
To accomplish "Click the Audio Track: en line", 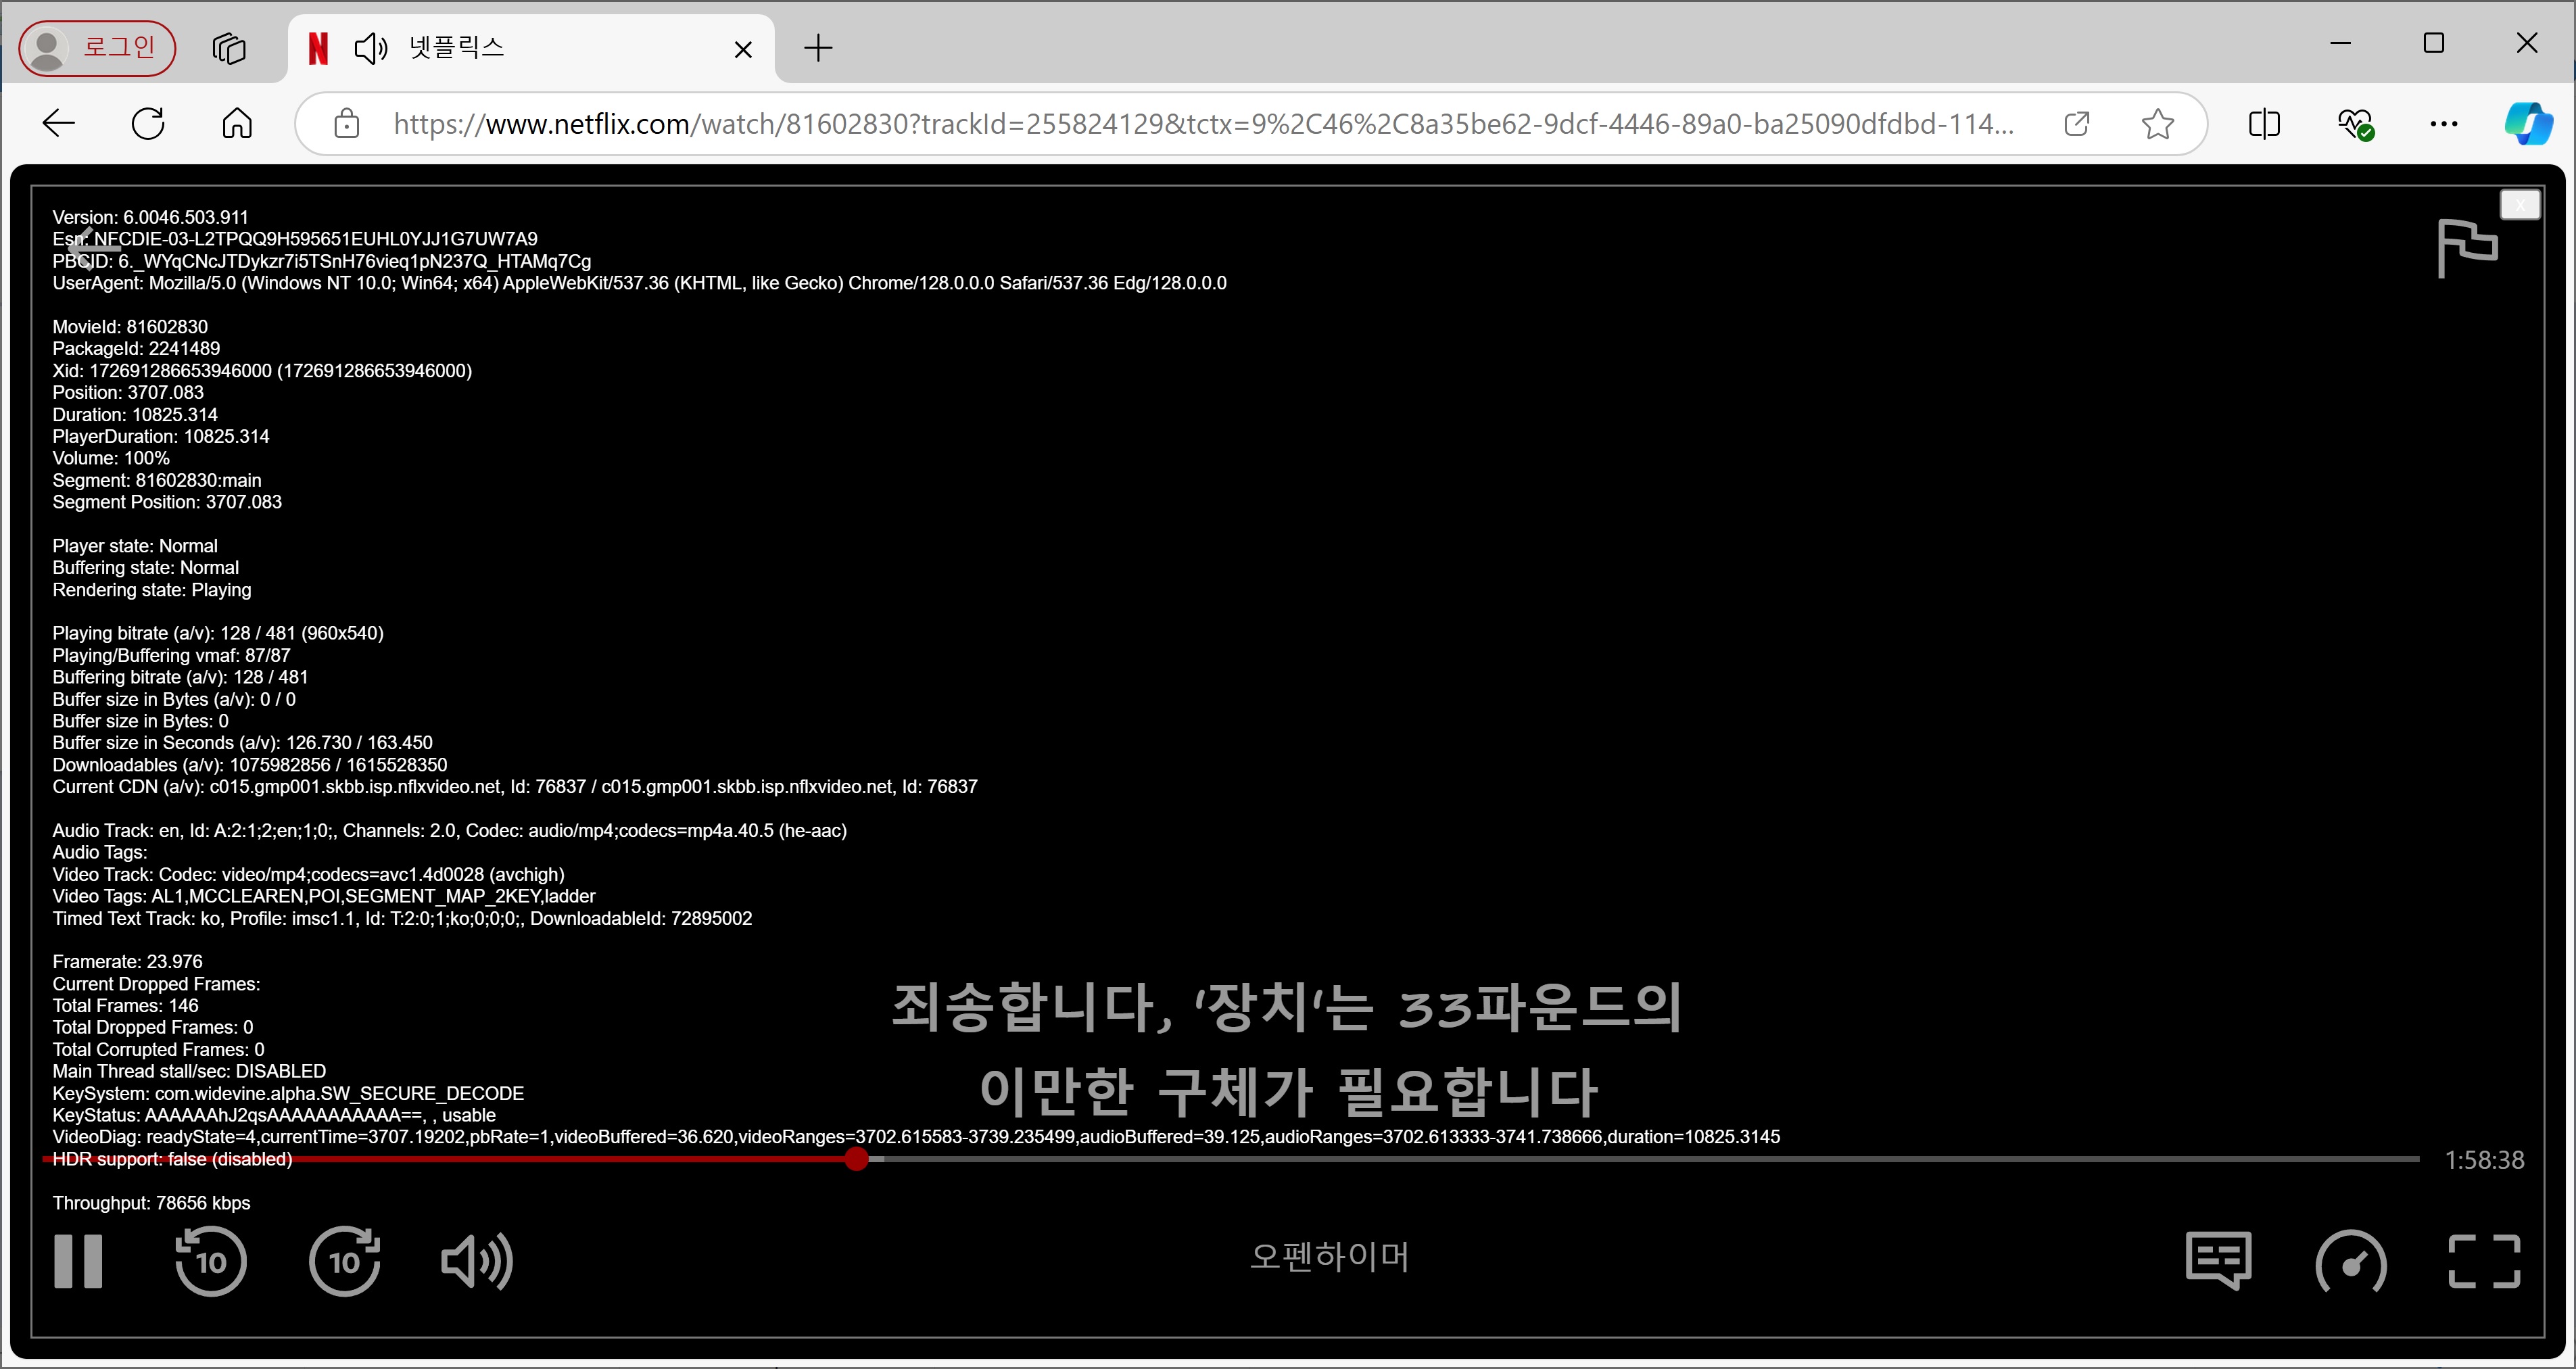I will pyautogui.click(x=450, y=830).
